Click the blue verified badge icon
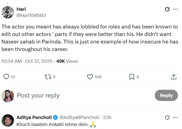The height and width of the screenshot is (129, 182). coord(55,117)
